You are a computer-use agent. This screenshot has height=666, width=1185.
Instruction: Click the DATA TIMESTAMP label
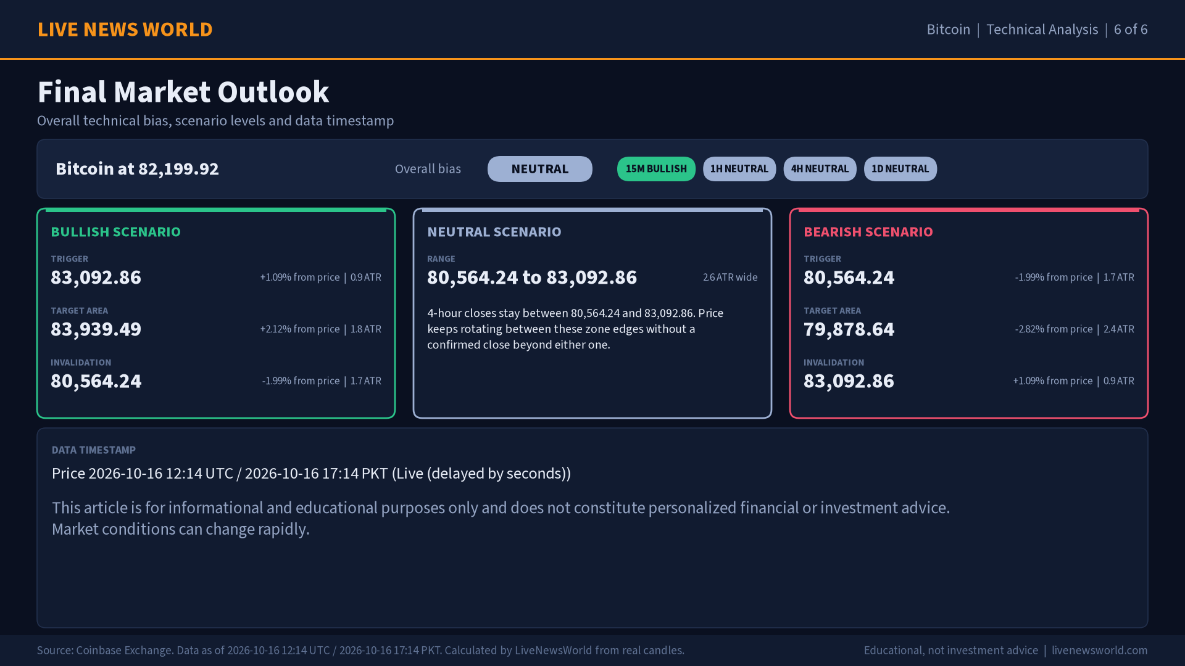coord(94,450)
